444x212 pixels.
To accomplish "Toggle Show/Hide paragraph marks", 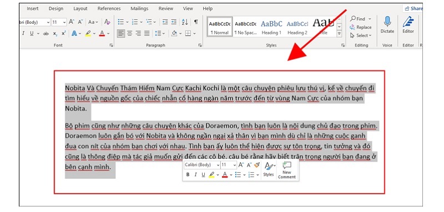I will point(196,22).
